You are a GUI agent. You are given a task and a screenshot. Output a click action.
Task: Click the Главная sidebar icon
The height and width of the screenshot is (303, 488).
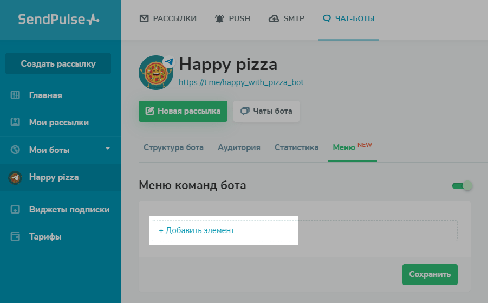(15, 95)
